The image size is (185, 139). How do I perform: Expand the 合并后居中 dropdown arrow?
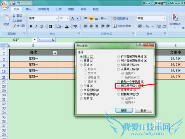(x=133, y=26)
